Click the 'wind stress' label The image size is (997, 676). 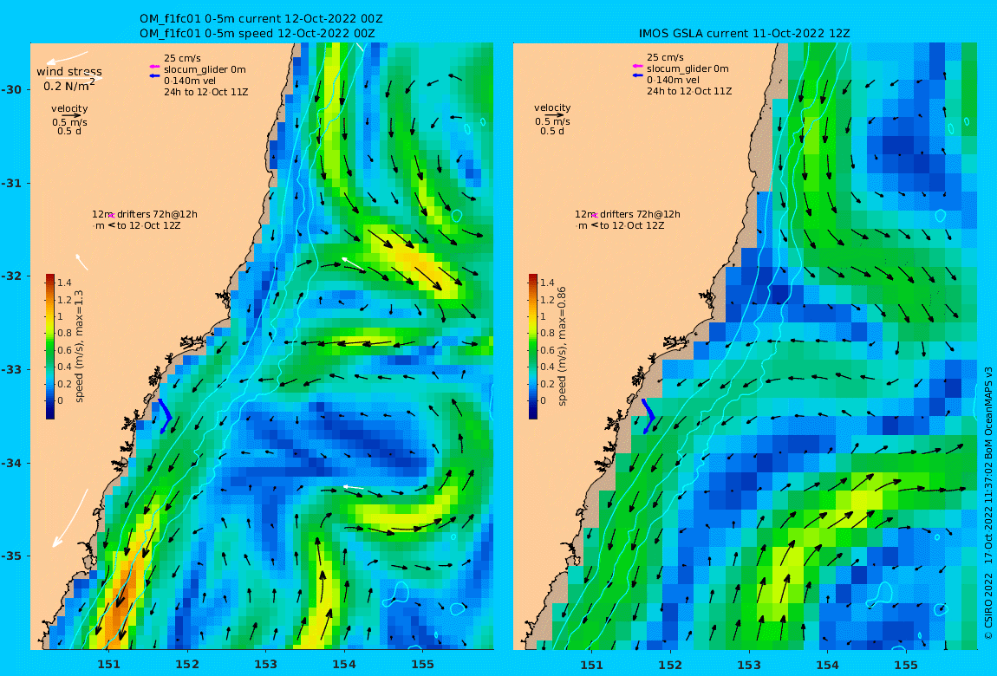tap(69, 72)
